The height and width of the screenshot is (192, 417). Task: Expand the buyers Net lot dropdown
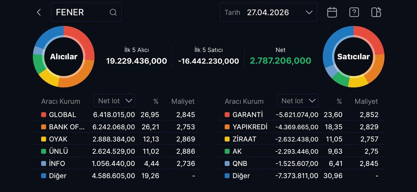click(114, 101)
